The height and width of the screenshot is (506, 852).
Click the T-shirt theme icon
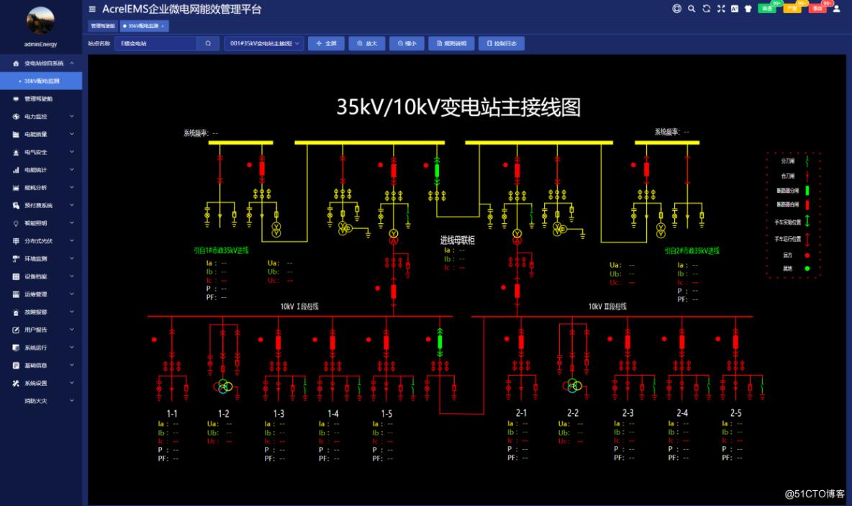[x=748, y=9]
